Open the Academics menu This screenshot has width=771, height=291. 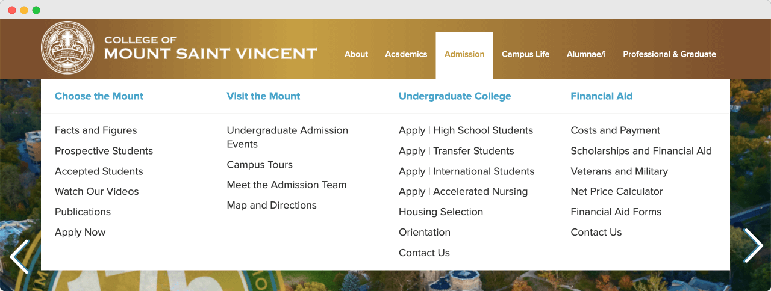coord(406,54)
